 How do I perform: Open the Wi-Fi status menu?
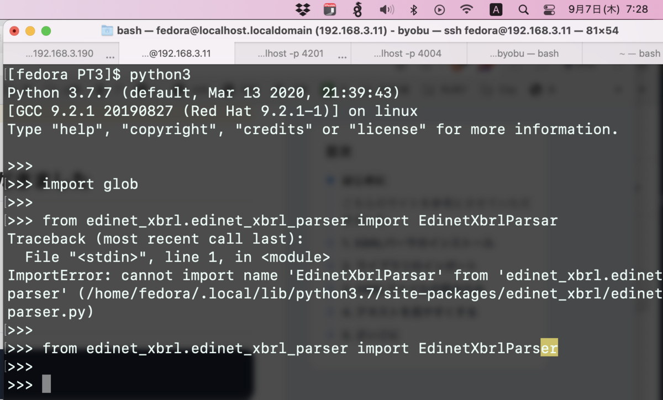tap(467, 9)
